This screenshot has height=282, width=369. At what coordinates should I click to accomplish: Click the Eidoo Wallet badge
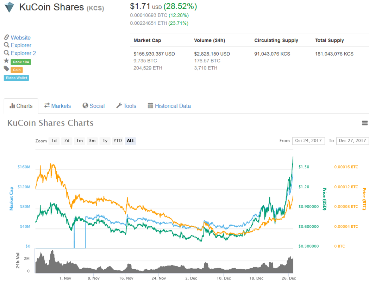point(16,78)
